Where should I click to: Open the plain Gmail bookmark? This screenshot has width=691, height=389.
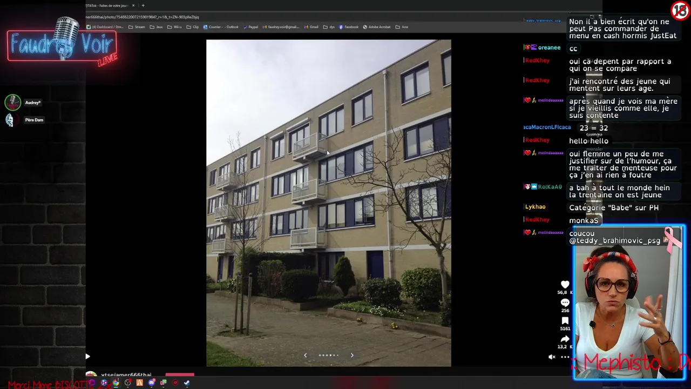tap(311, 27)
